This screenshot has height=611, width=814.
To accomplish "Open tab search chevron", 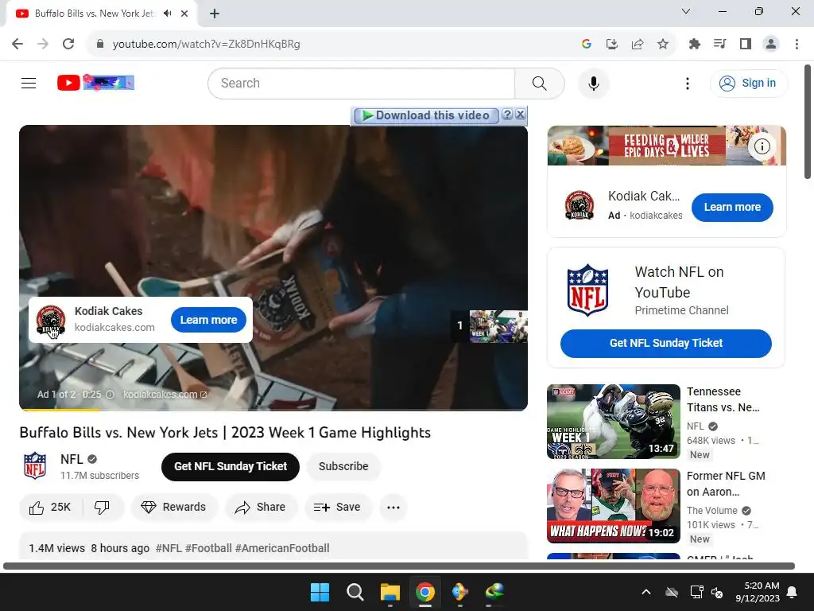I will (x=686, y=11).
